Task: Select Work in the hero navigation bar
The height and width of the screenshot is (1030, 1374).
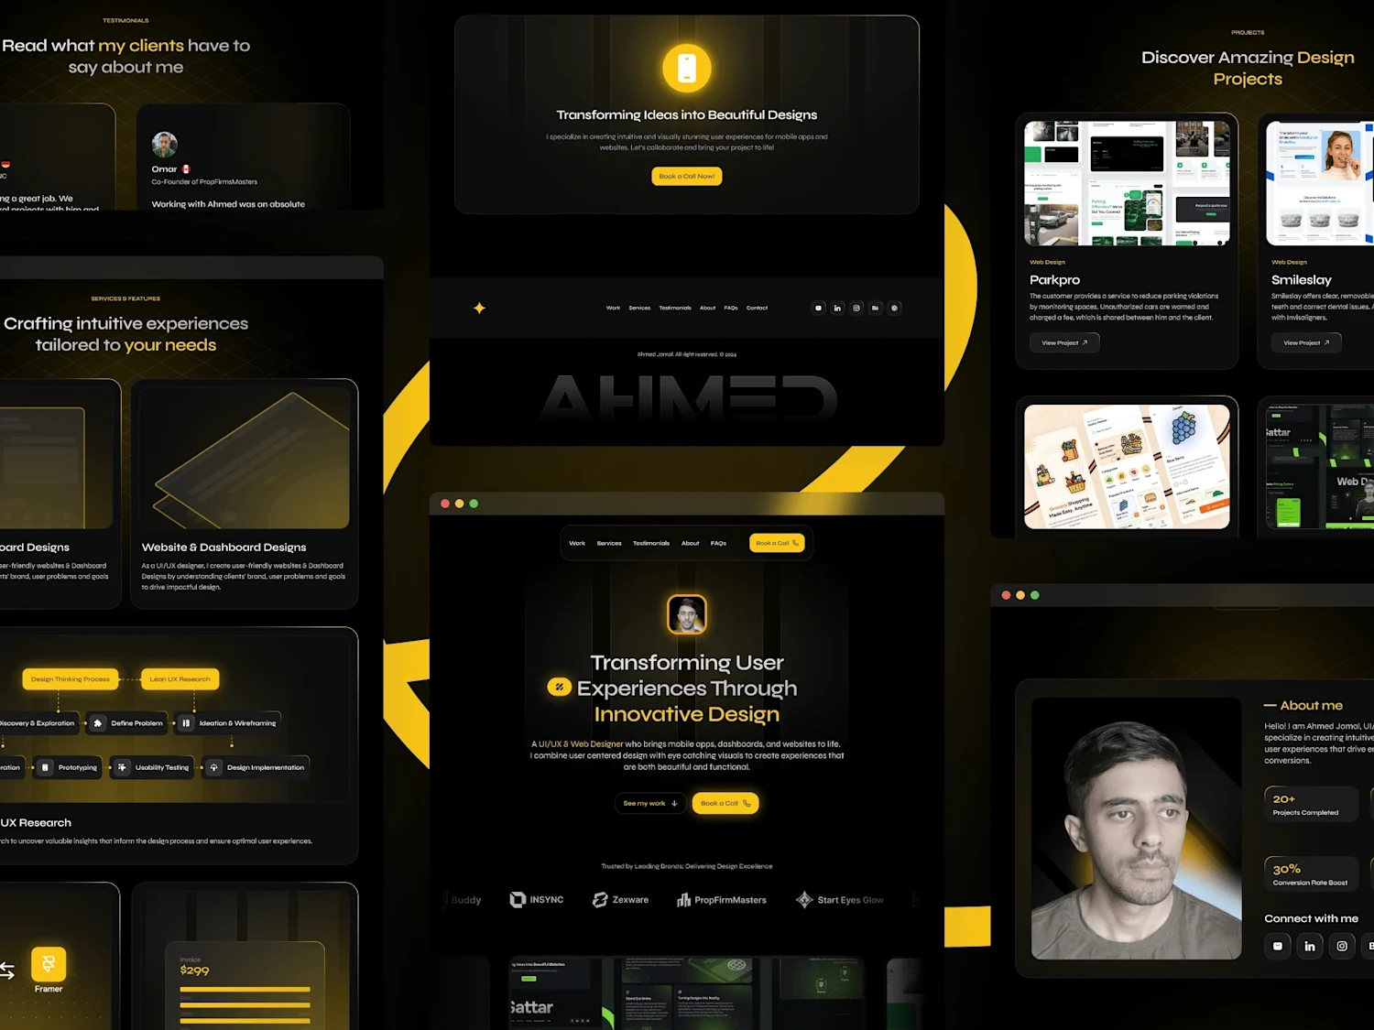Action: 577,543
